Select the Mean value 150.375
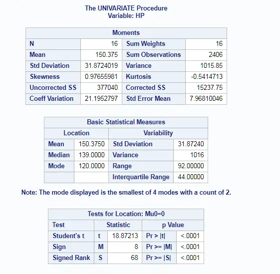 (107, 55)
